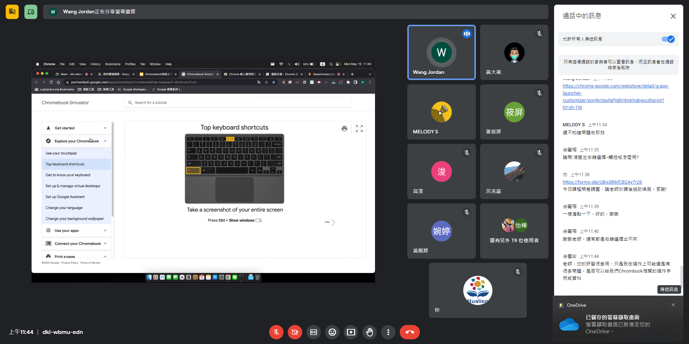Open the forms.gle survey link
Image resolution: width=689 pixels, height=344 pixels.
coord(602,182)
